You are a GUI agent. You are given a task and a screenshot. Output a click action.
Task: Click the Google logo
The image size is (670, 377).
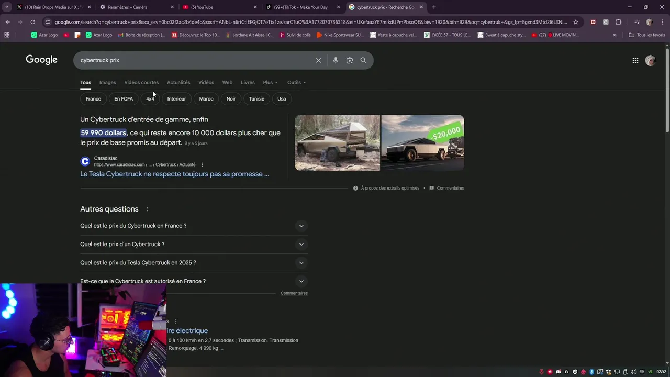(x=41, y=60)
